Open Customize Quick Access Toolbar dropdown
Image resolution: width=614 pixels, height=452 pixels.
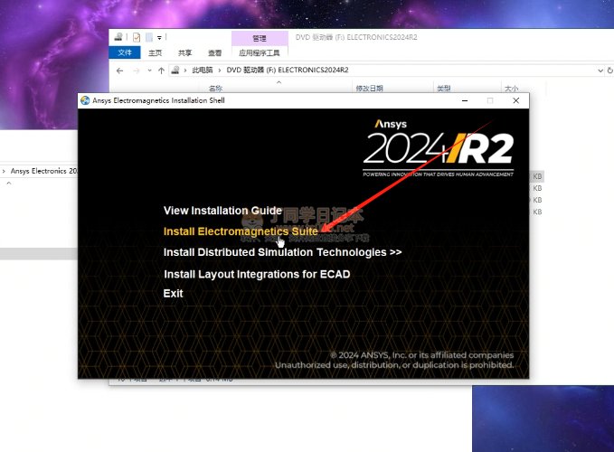159,38
